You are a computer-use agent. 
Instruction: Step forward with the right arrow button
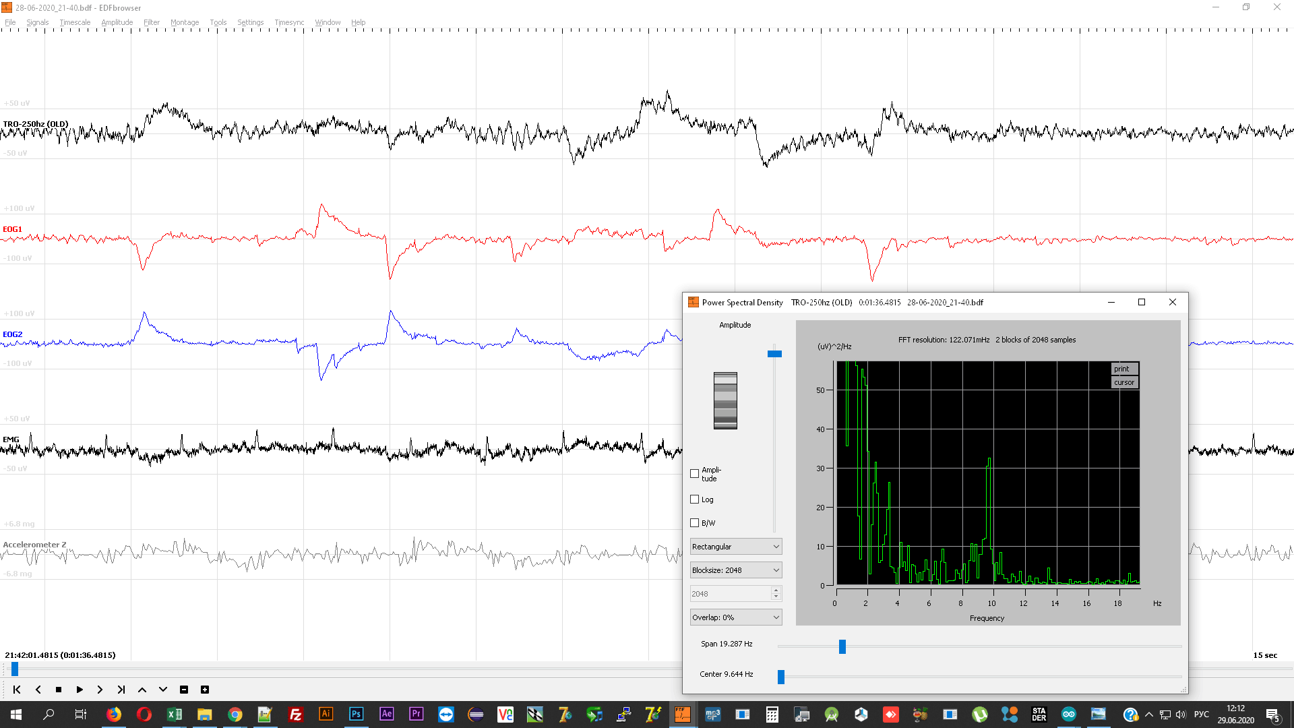[x=100, y=690]
